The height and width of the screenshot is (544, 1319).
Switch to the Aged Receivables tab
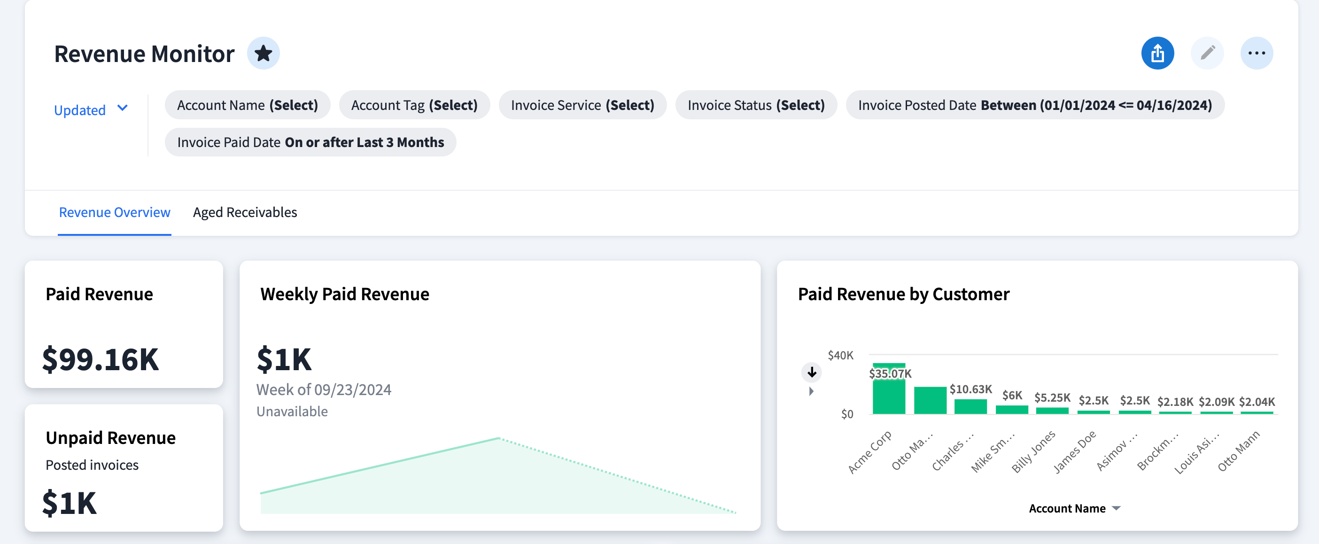point(245,212)
